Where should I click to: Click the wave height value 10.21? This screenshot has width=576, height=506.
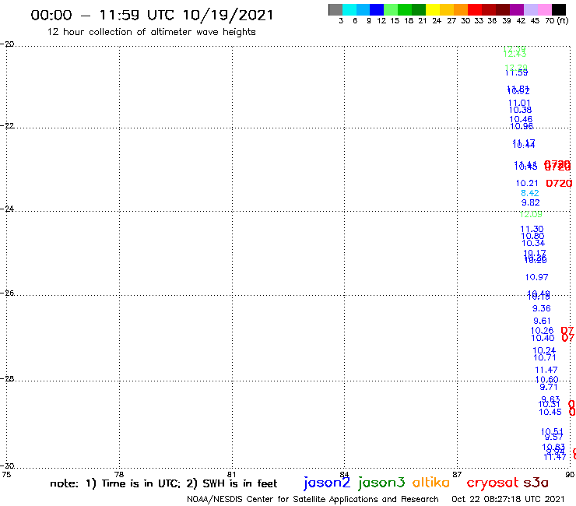point(527,183)
